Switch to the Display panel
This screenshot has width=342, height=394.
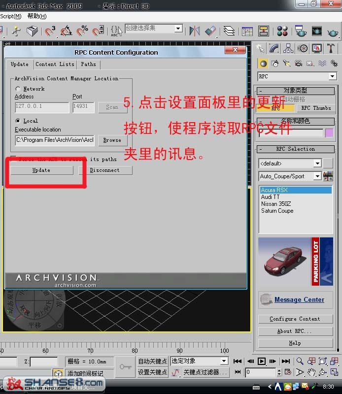click(x=316, y=48)
